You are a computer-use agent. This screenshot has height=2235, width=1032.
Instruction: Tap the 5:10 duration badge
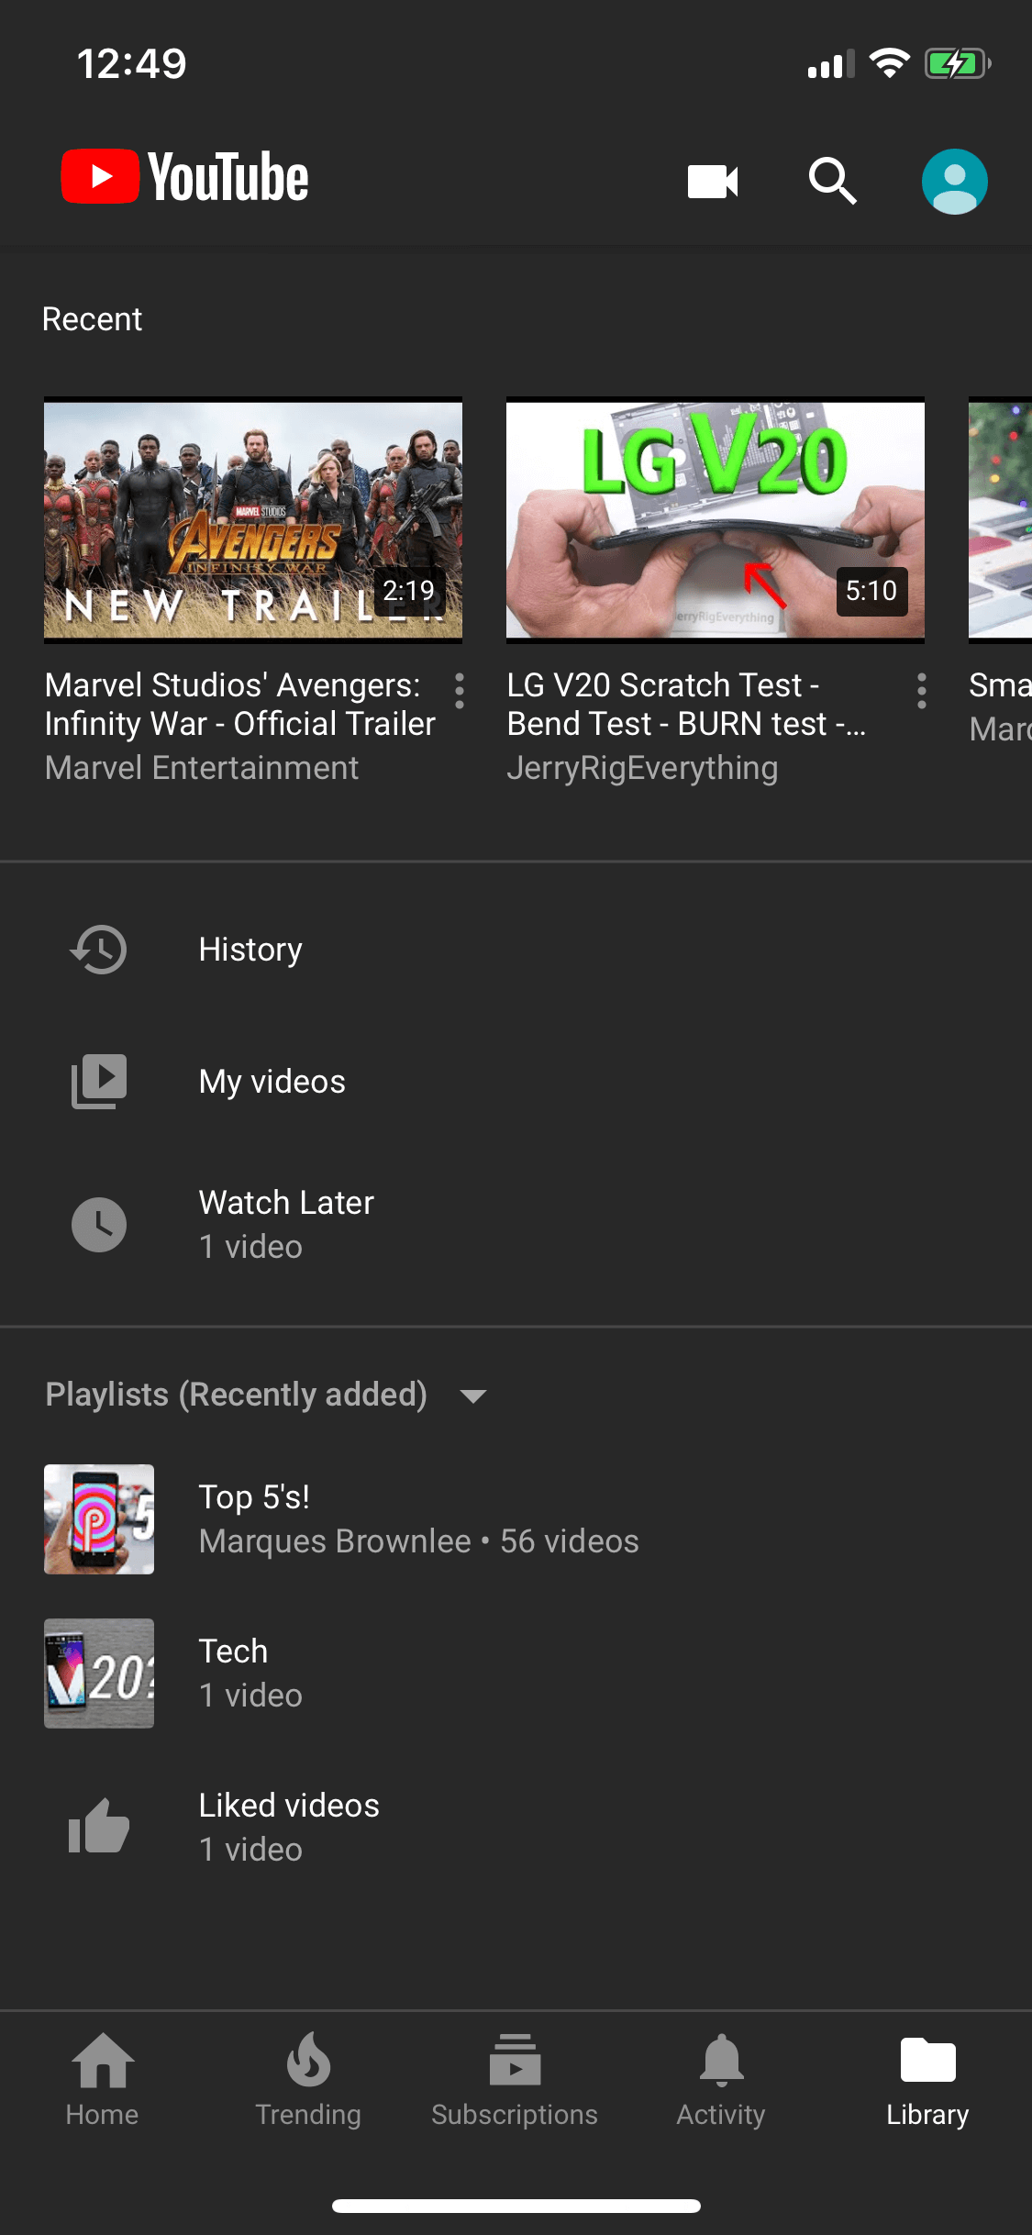[871, 591]
